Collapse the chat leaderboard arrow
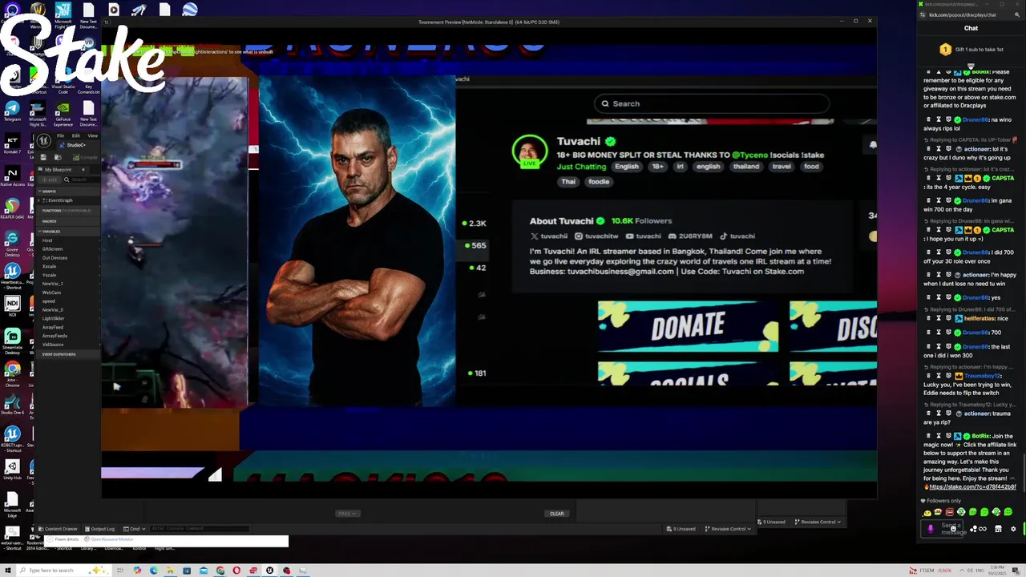Viewport: 1026px width, 577px height. (971, 67)
